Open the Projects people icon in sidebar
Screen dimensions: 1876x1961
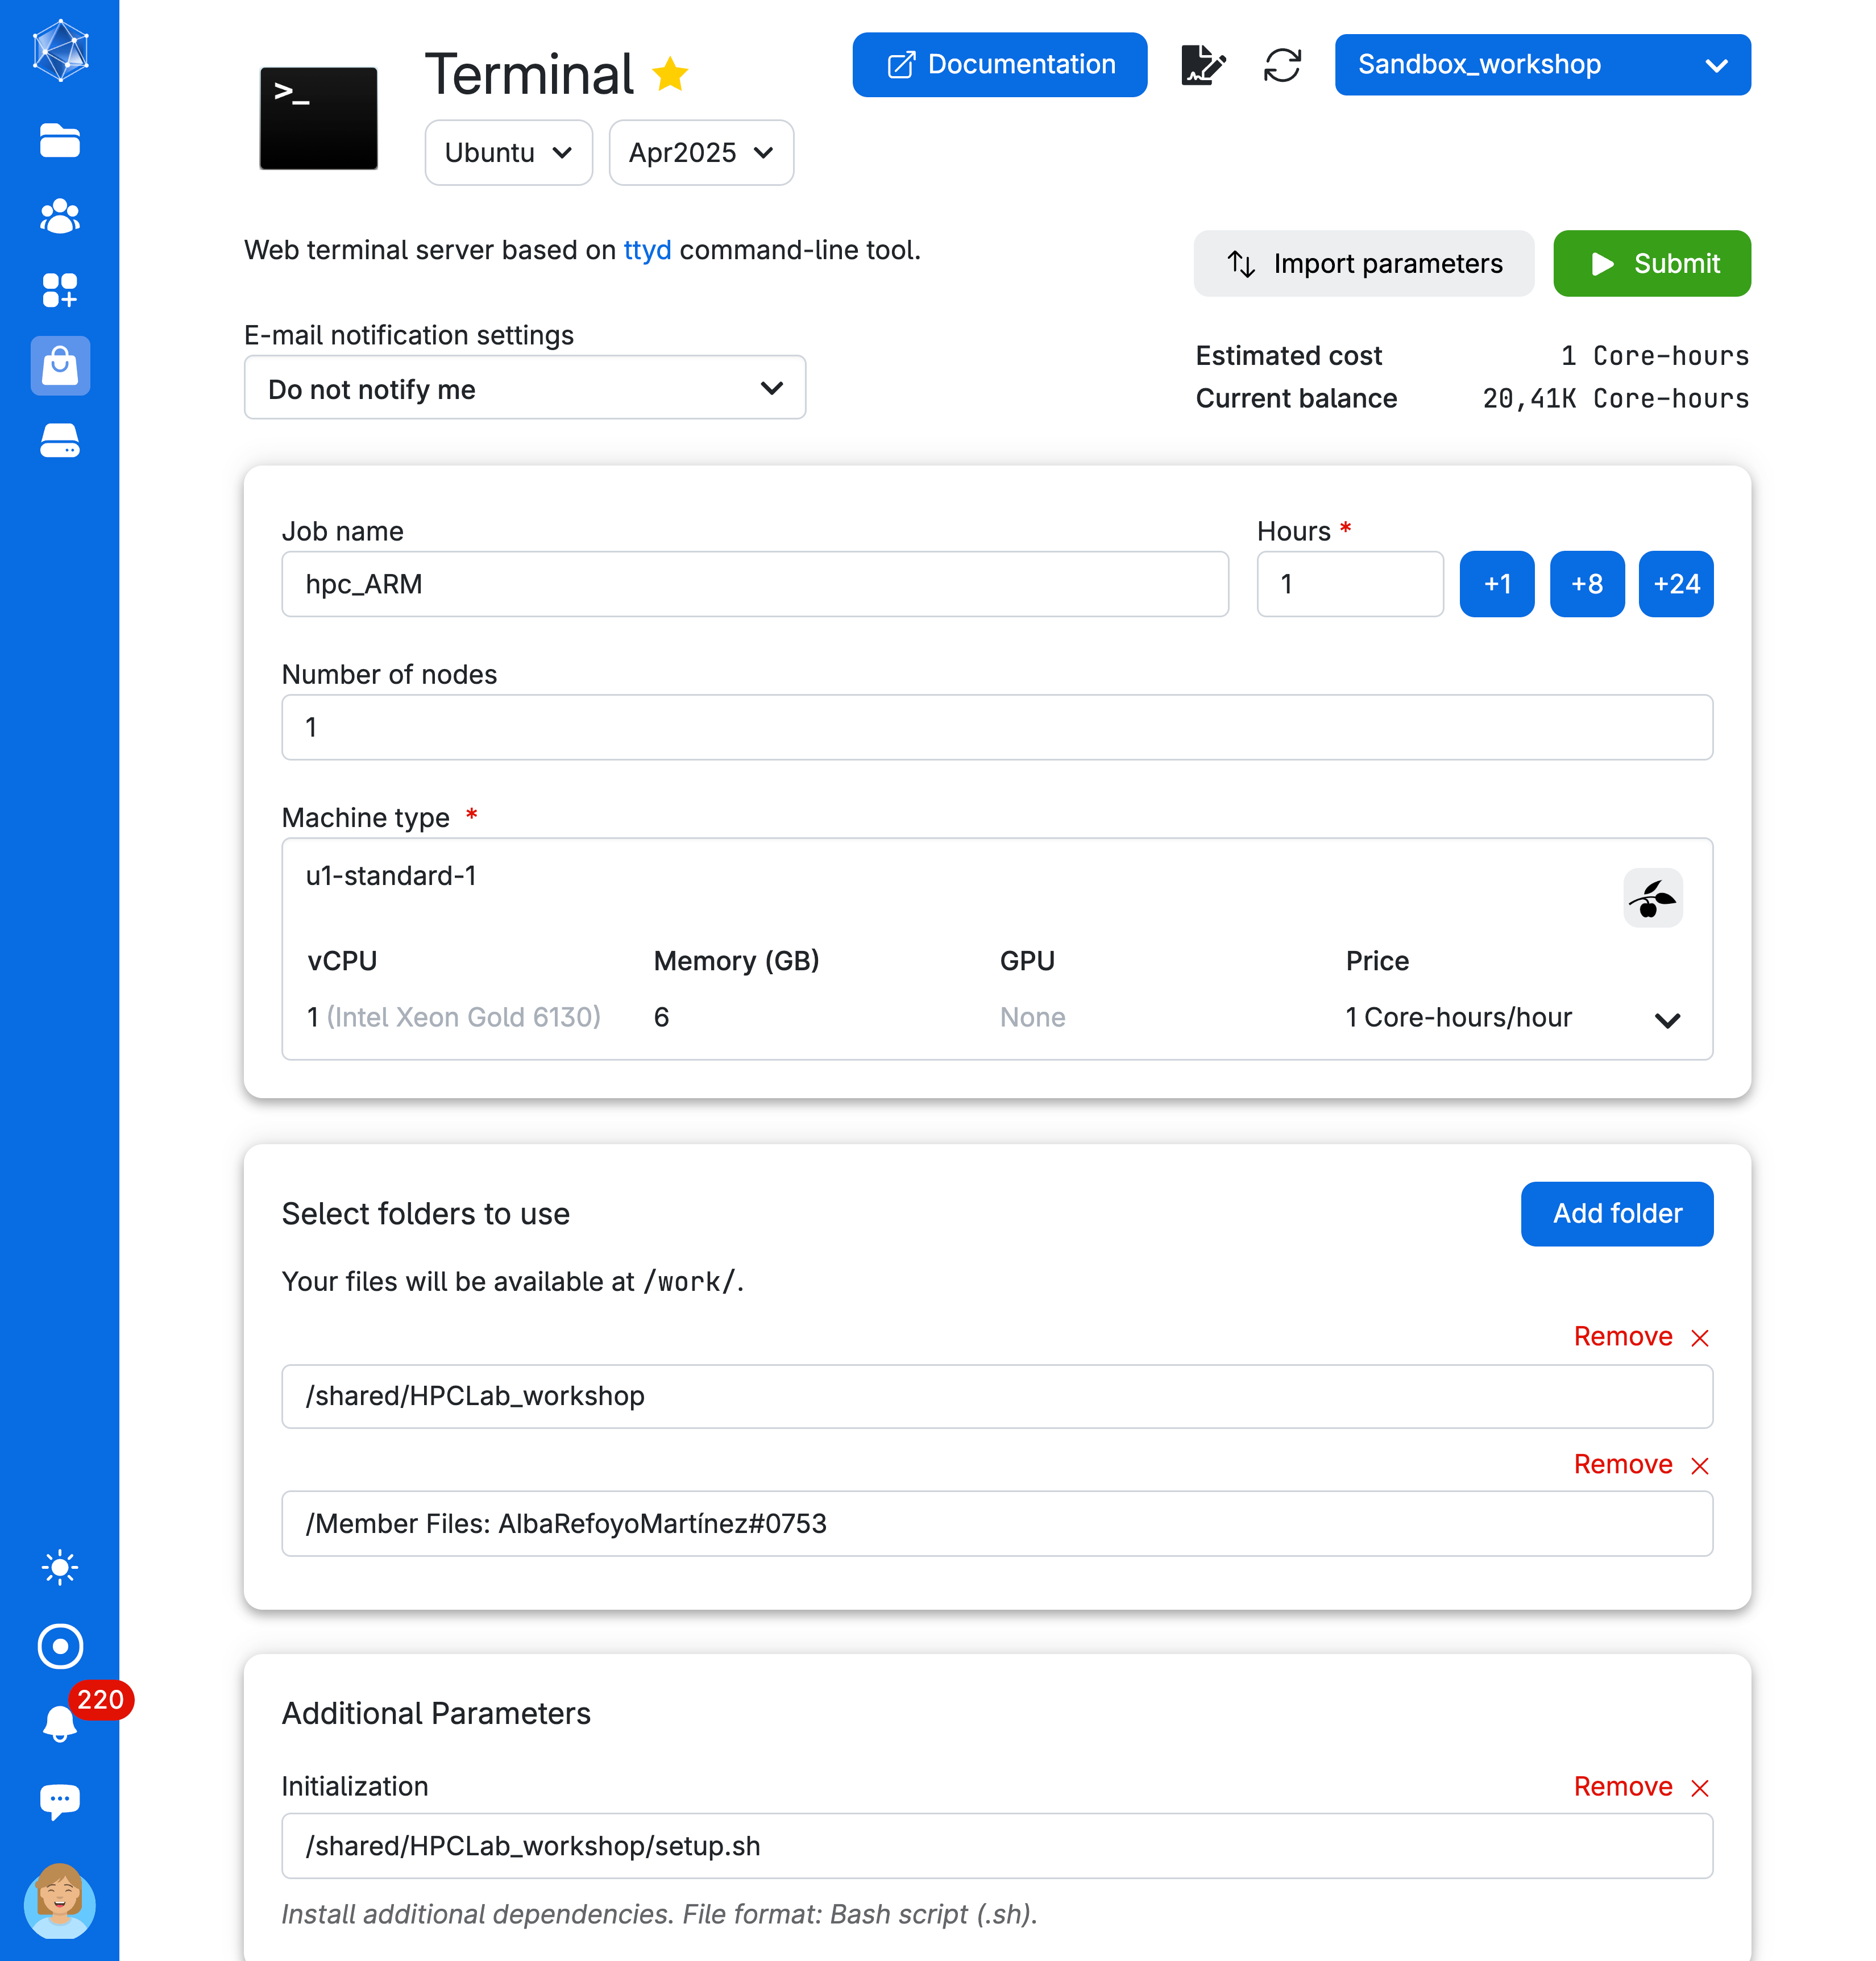point(59,216)
